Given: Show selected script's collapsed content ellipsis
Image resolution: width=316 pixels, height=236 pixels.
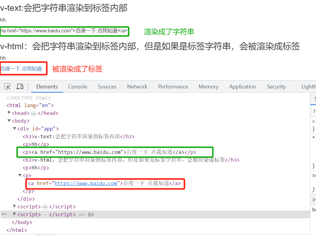Looking at the screenshot, I should point(45,215).
